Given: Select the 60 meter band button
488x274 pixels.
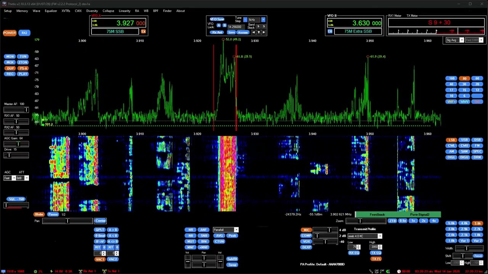Looking at the screenshot, I should click(477, 78).
